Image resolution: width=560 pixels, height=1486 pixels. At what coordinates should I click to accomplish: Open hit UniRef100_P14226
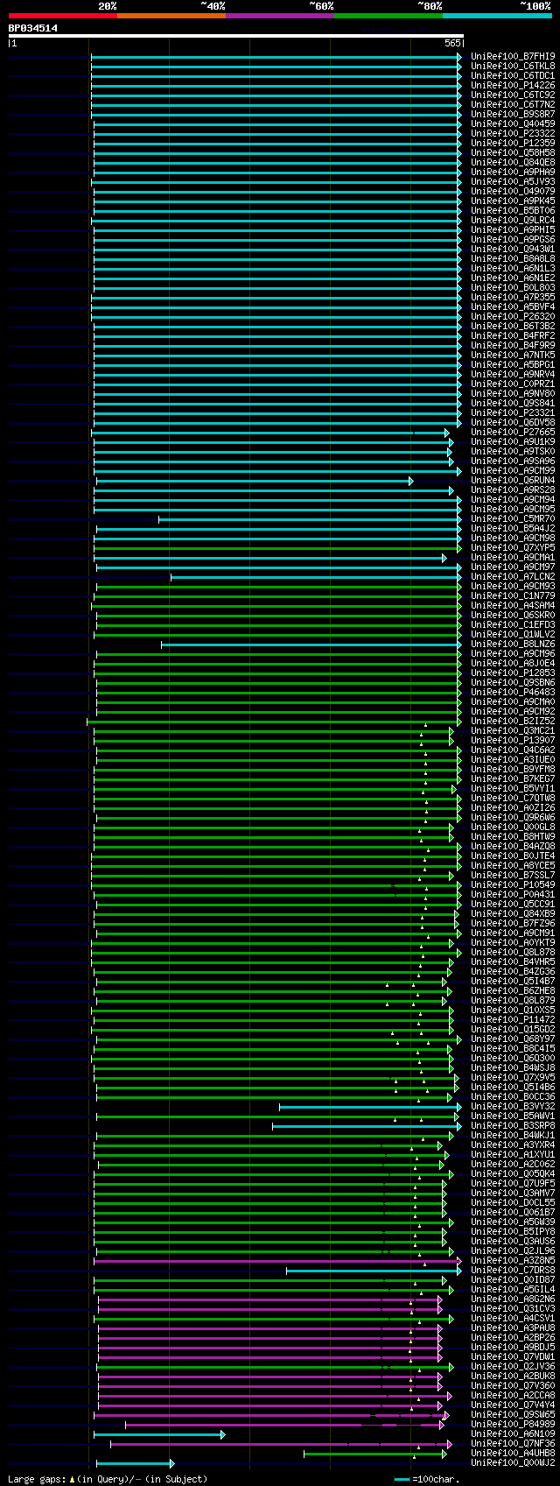click(513, 85)
